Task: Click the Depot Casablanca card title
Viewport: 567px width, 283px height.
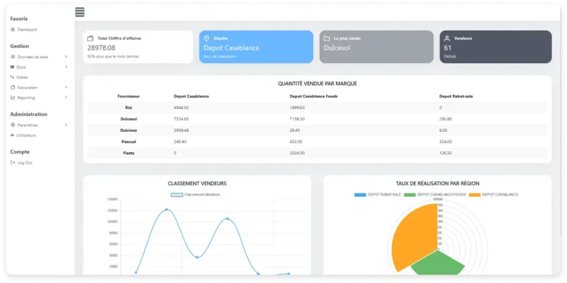Action: 231,48
